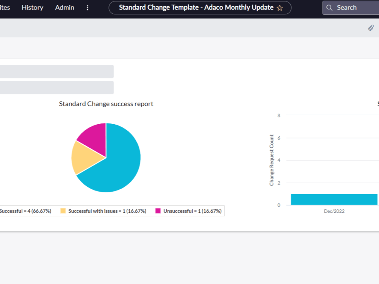Click the Favorites menu item

pos(4,8)
